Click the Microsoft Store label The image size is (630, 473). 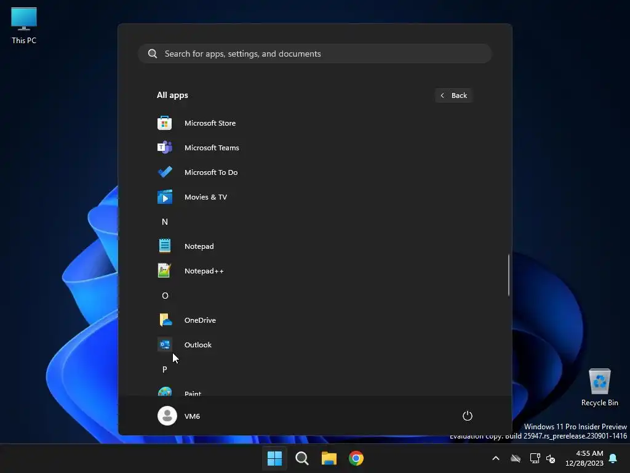pyautogui.click(x=210, y=123)
